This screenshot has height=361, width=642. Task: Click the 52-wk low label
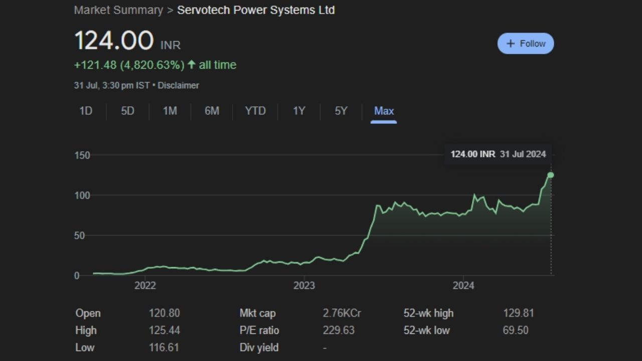click(427, 330)
